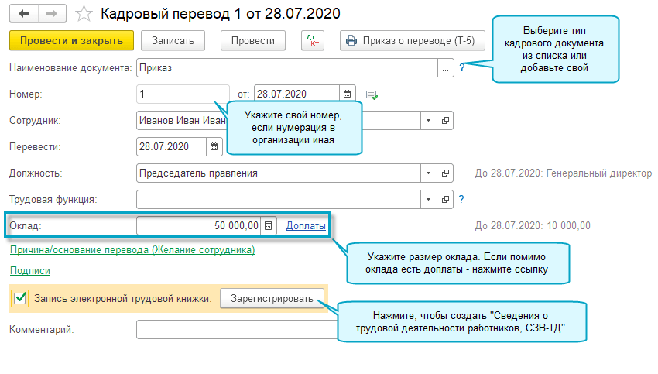The height and width of the screenshot is (374, 658).
Task: Open Причина/основание перевода link
Action: pyautogui.click(x=132, y=250)
